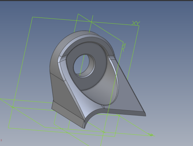Screen dimensions: 193x146
Task: Click the small step face right of the ring
Action: [112, 57]
